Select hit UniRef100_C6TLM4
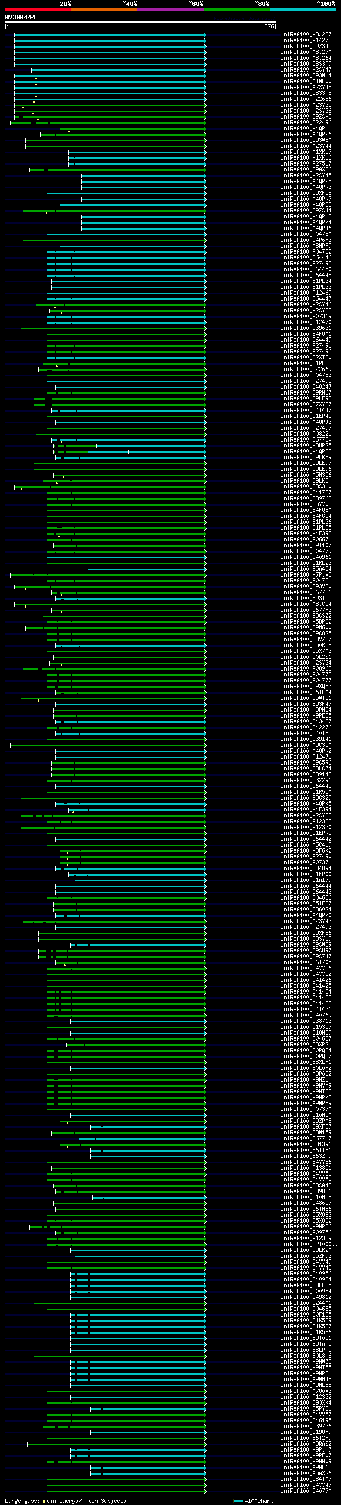This screenshot has height=1505, width=341. pyautogui.click(x=306, y=692)
